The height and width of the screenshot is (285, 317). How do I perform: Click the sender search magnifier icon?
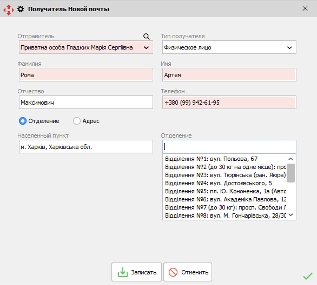point(146,37)
